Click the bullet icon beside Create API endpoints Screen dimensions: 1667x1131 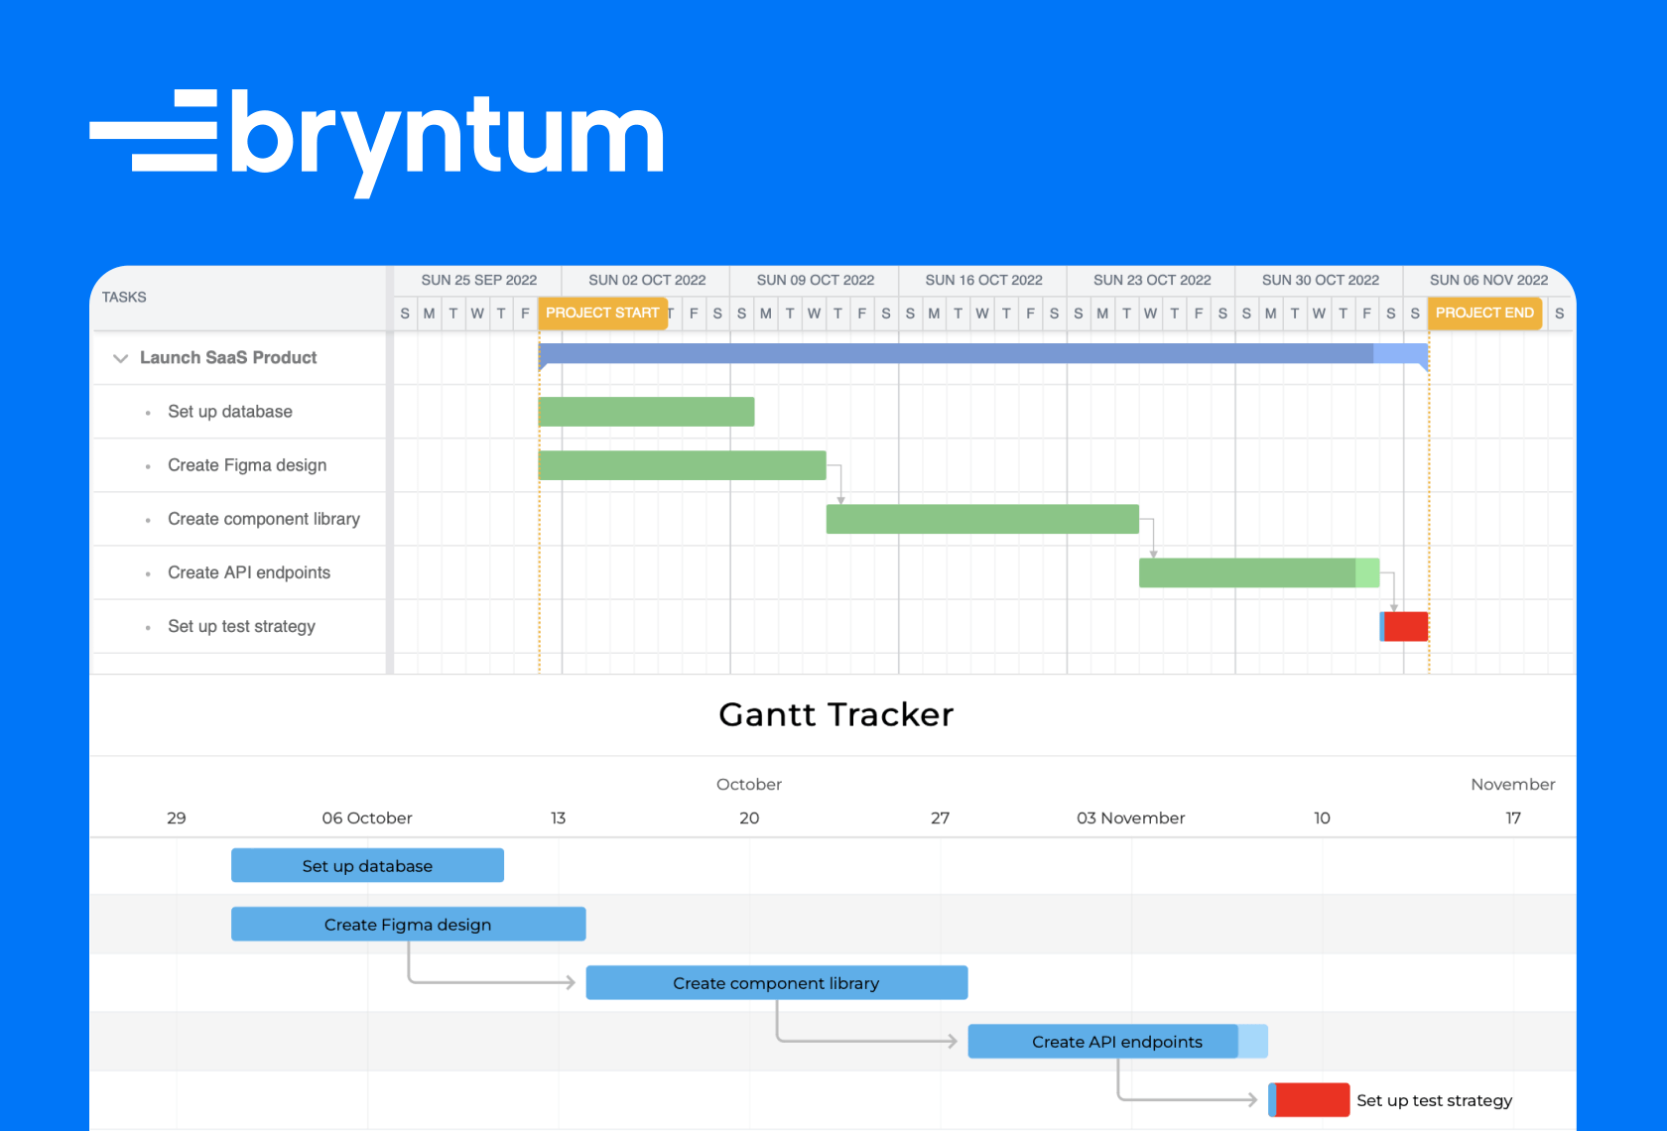(148, 572)
